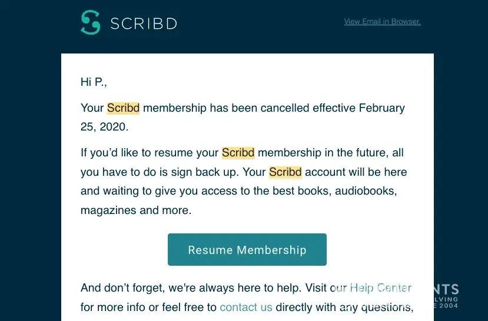Click the 'sign back up' phrase

tap(228, 172)
